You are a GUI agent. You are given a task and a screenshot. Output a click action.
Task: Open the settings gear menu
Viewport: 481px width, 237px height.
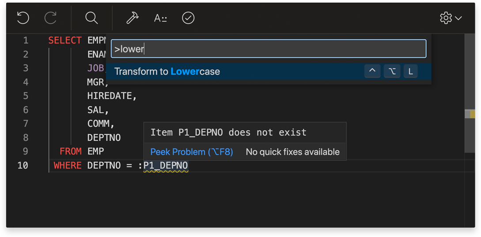point(446,18)
